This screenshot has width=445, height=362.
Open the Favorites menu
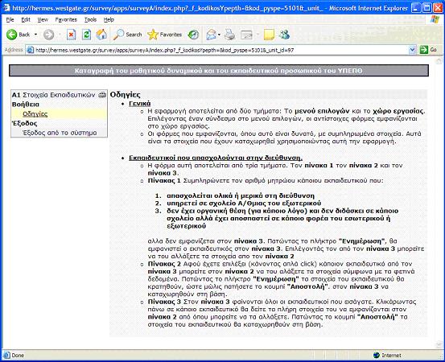(x=66, y=19)
